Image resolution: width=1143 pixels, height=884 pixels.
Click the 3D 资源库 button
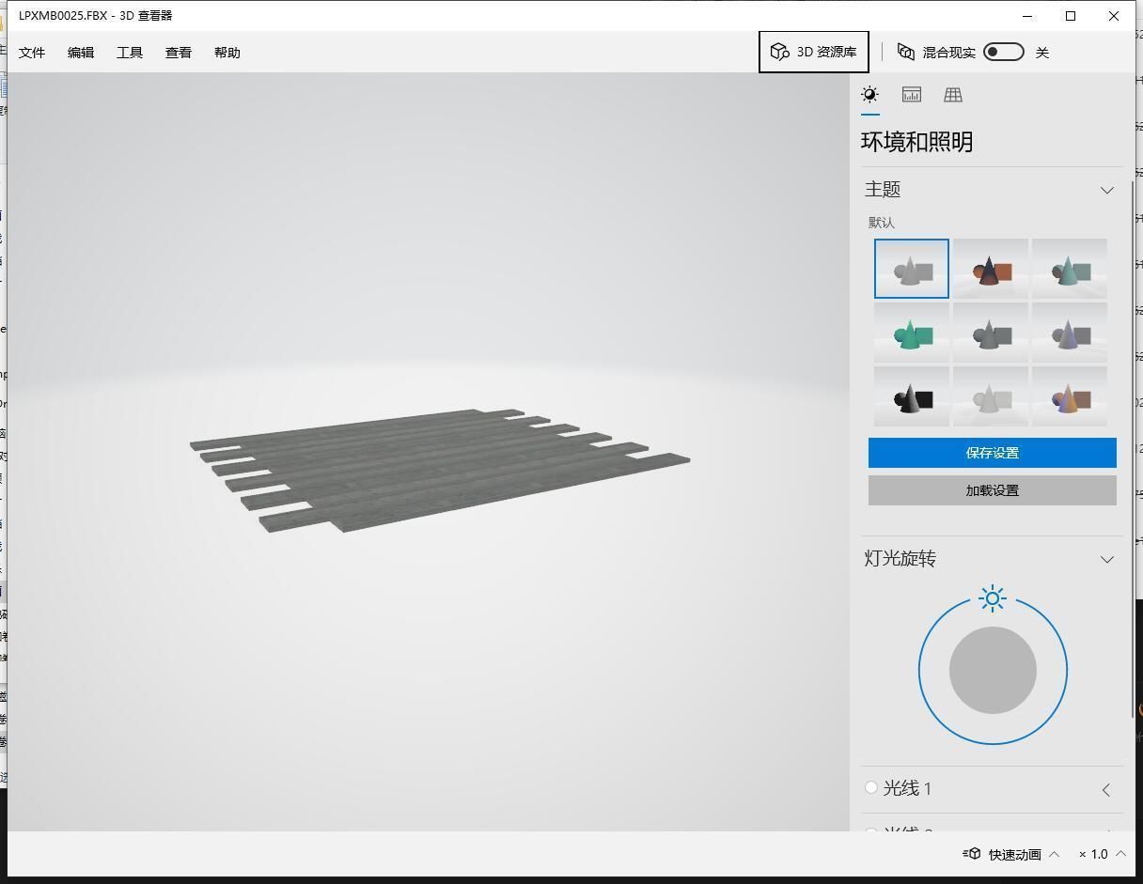(814, 52)
